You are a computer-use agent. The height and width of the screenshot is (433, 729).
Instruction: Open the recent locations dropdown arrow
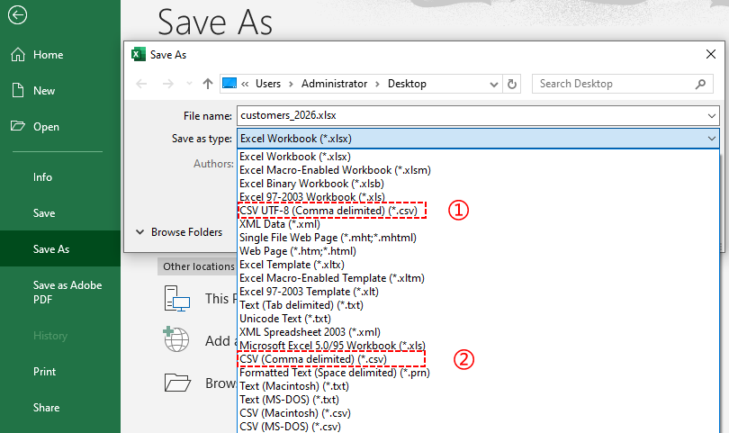coord(189,84)
